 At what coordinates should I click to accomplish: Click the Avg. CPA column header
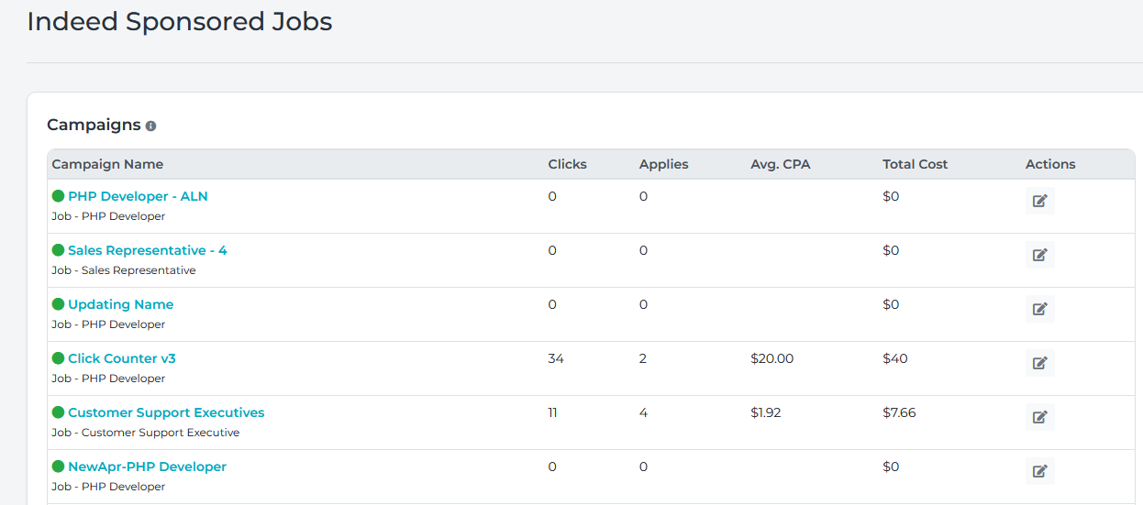780,164
